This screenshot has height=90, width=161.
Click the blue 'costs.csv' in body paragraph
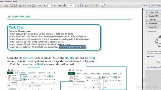(28, 58)
